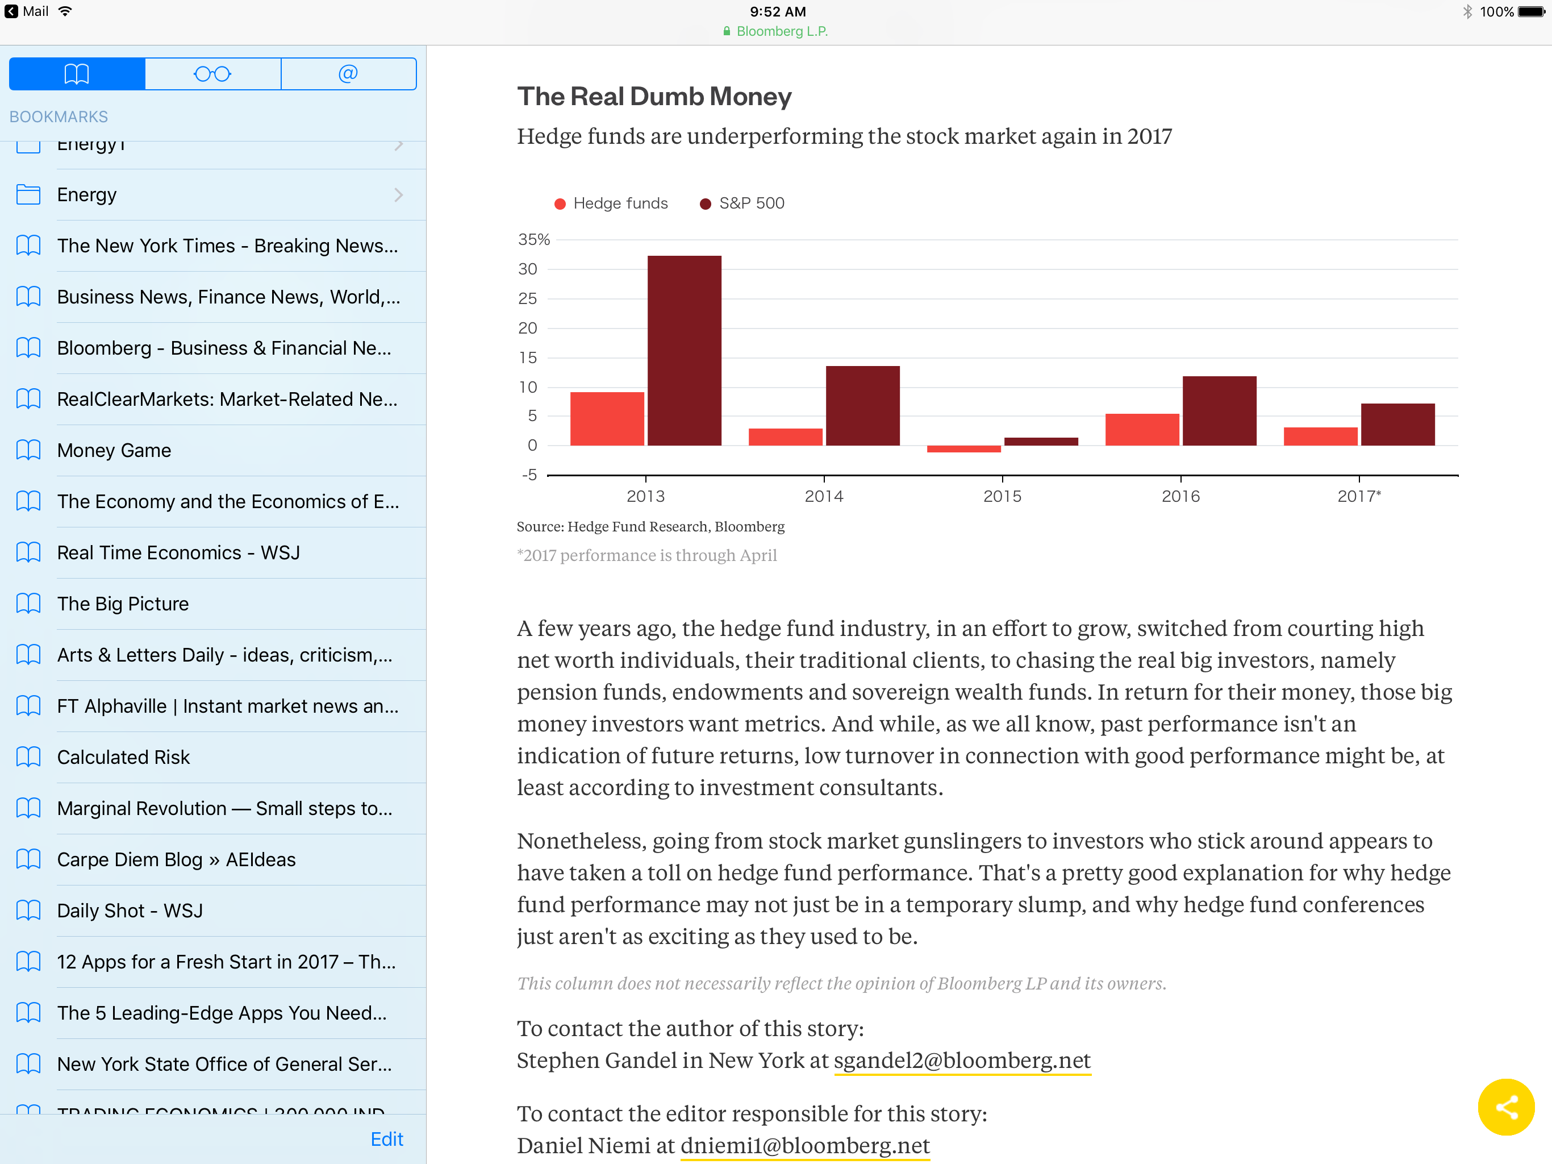Open the Money Game bookmark
The width and height of the screenshot is (1552, 1164).
[114, 450]
